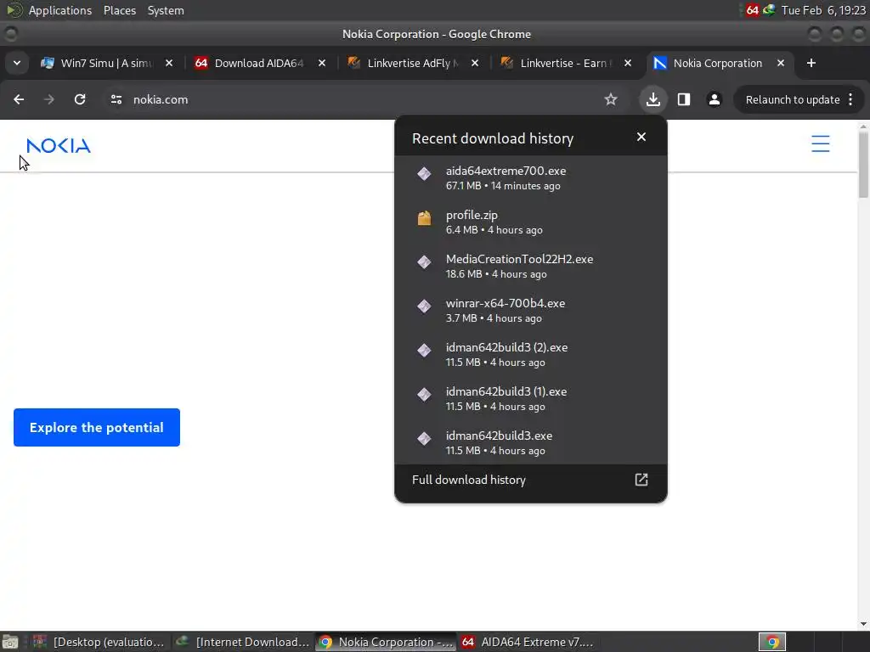Image resolution: width=870 pixels, height=652 pixels.
Task: Open the Places menu
Action: pos(120,10)
